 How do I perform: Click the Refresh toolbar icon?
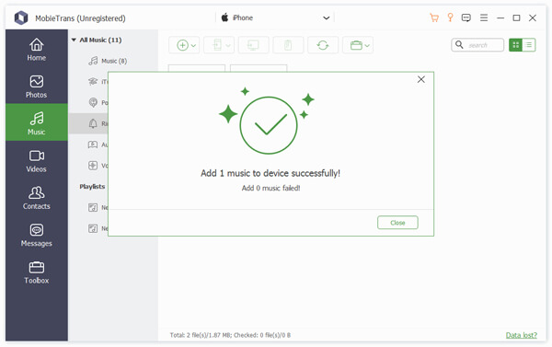pos(323,45)
